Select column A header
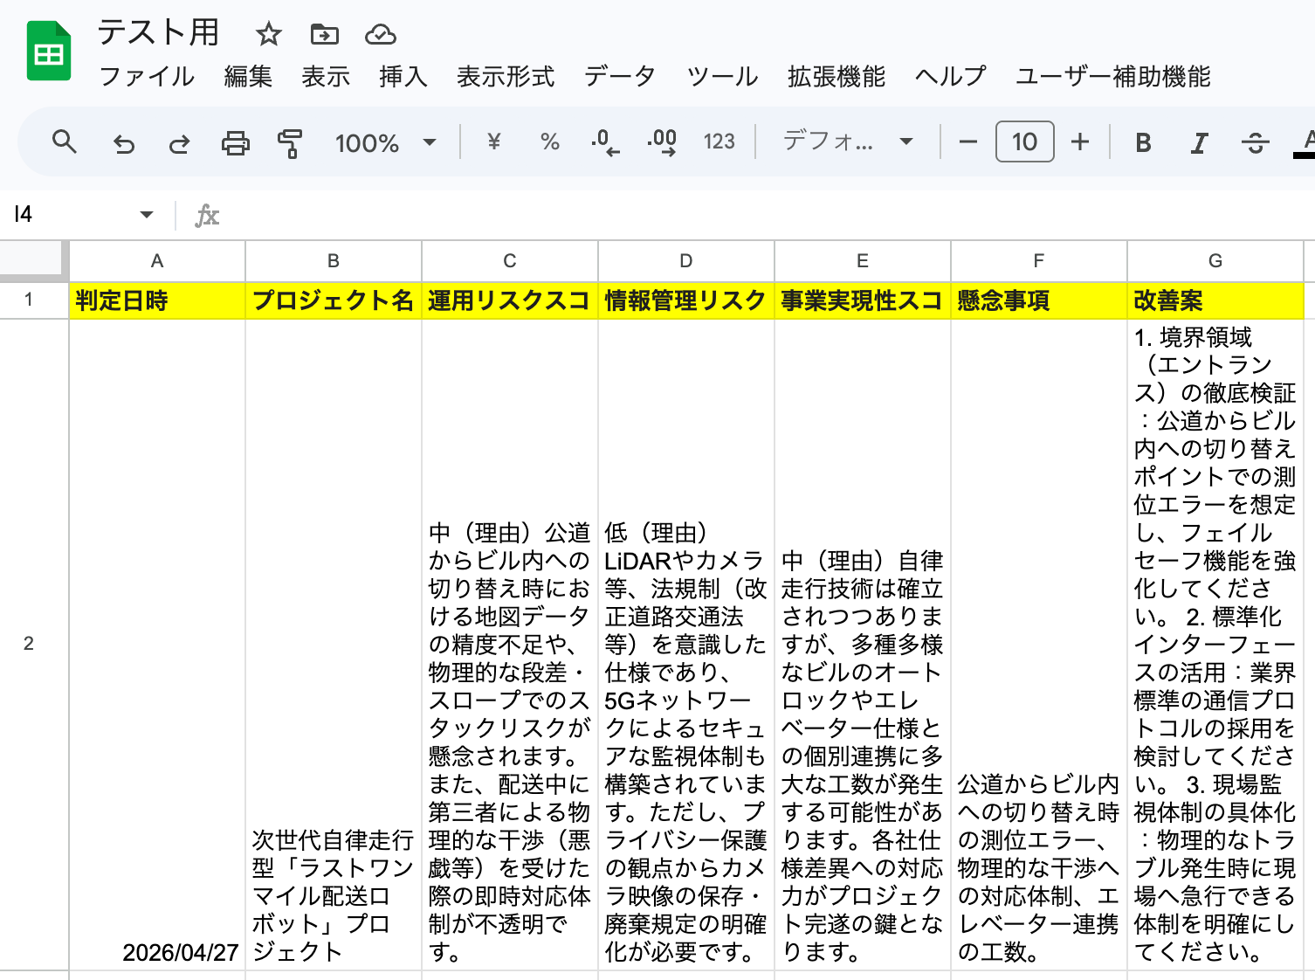Image resolution: width=1315 pixels, height=980 pixels. [157, 260]
